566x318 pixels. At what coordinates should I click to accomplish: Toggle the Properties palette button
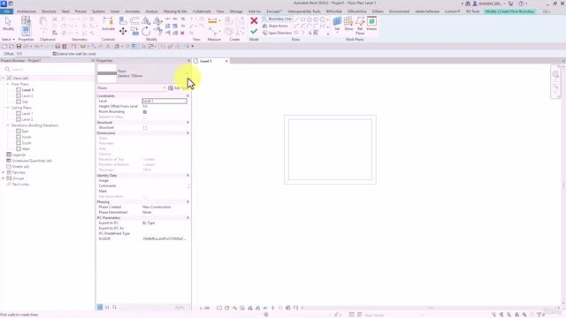point(26,31)
